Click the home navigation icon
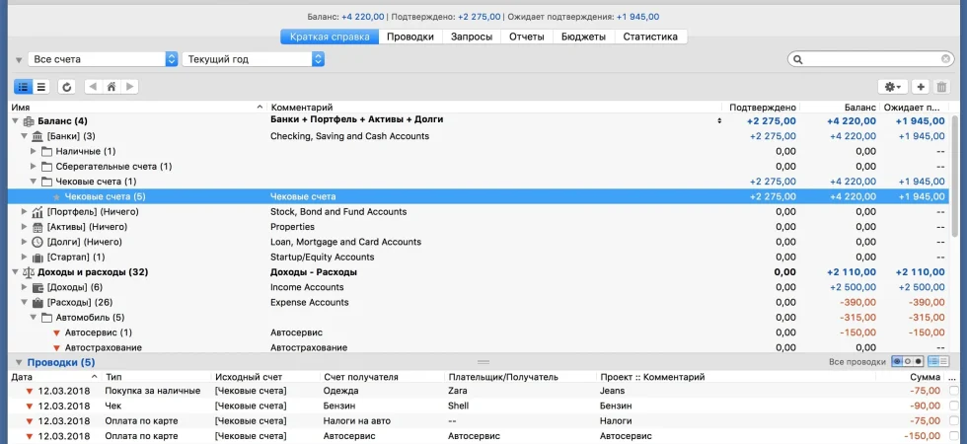The image size is (967, 444). [x=112, y=87]
